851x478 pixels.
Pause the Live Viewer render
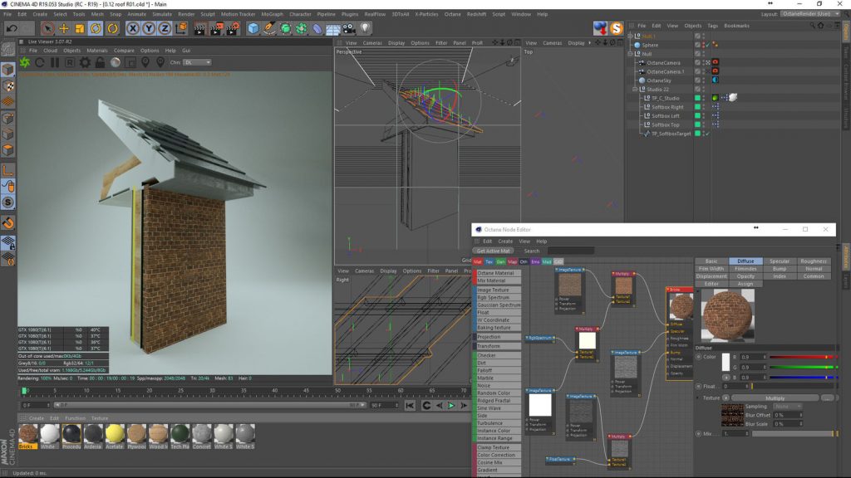(55, 62)
